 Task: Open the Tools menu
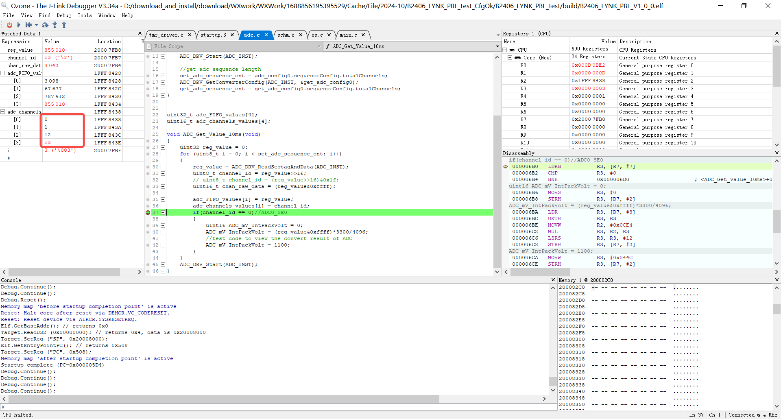point(85,15)
